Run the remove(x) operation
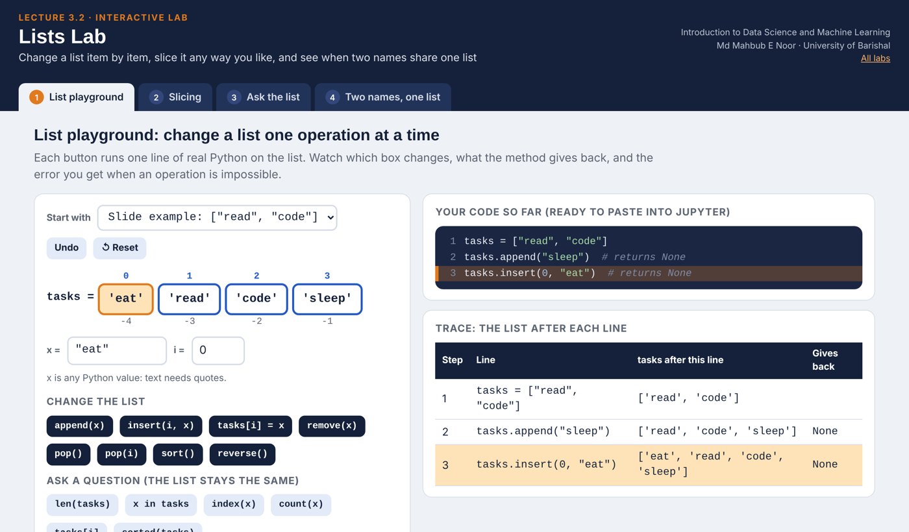 (x=332, y=426)
